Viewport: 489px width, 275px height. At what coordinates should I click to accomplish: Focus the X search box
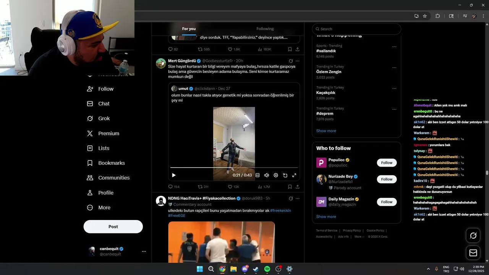[x=356, y=29]
